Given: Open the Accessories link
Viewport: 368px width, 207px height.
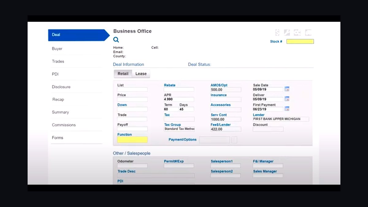Looking at the screenshot, I should (220, 105).
